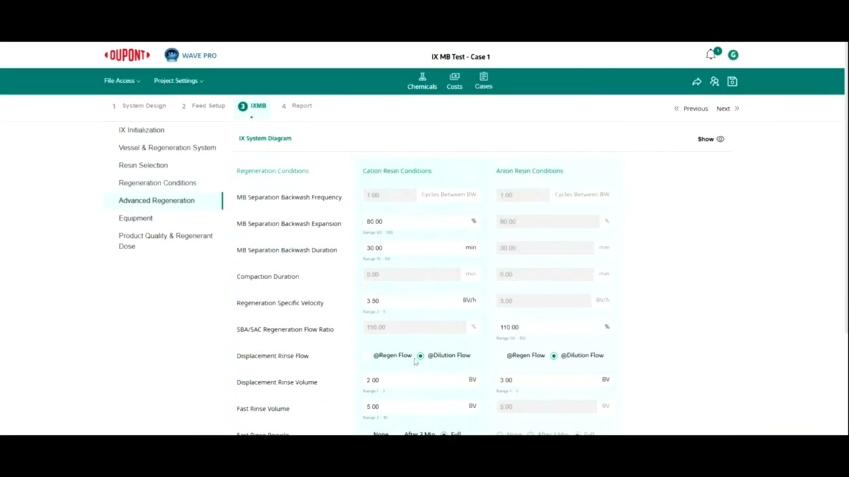Go to step 2 Feed Setup
This screenshot has width=849, height=477.
[x=204, y=105]
